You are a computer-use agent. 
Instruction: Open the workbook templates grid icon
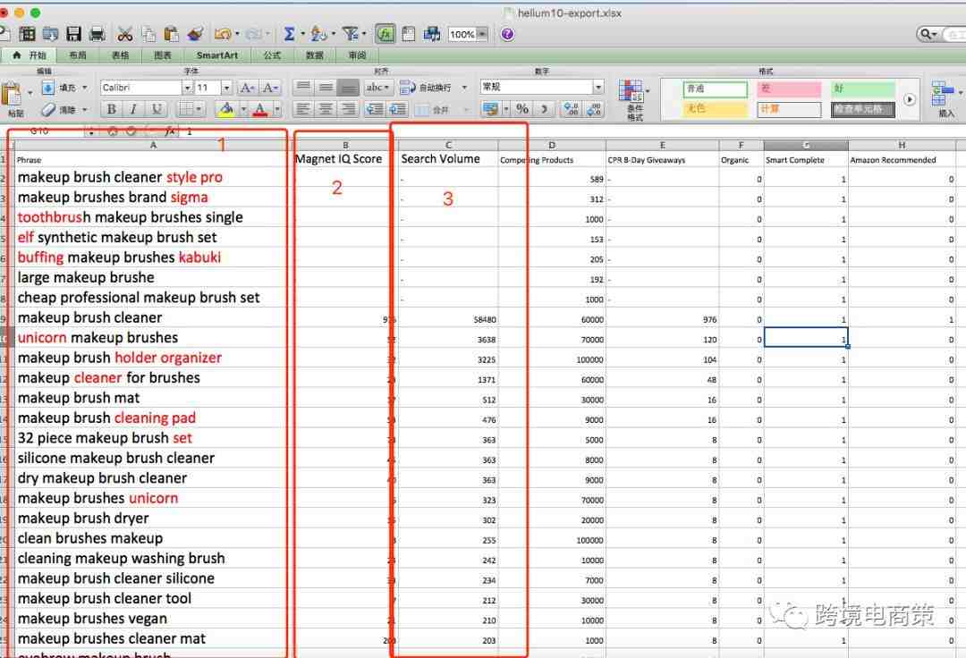pos(27,34)
